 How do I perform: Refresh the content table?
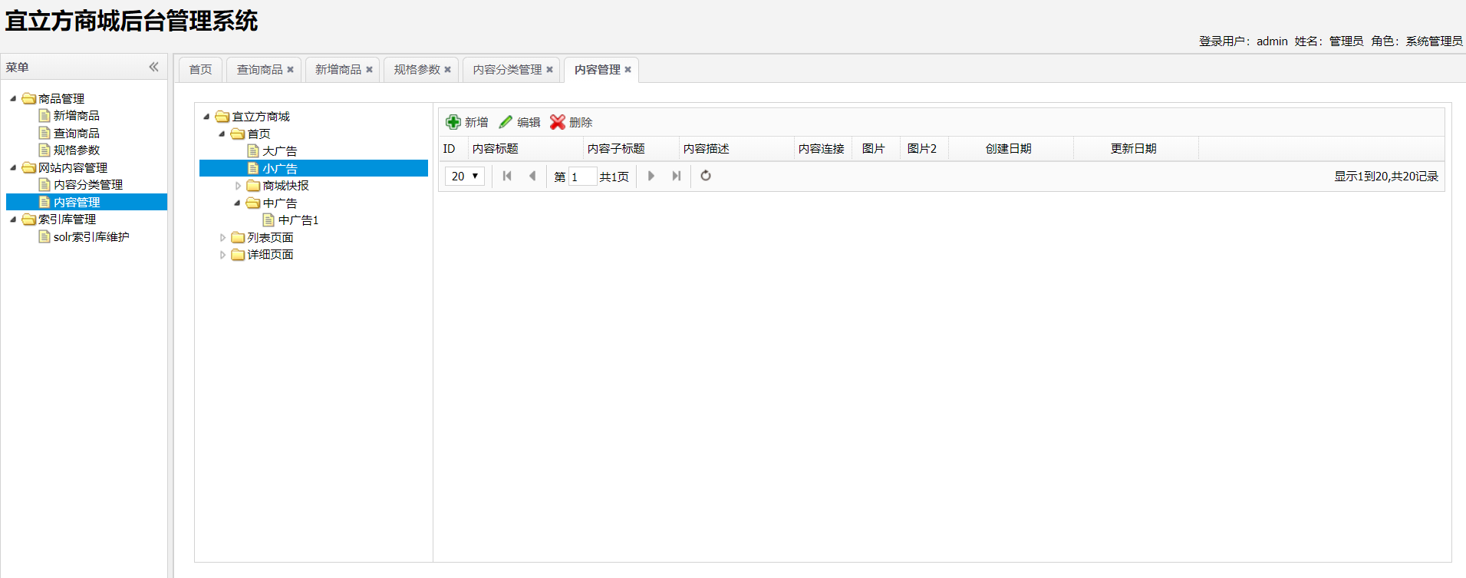[x=706, y=176]
